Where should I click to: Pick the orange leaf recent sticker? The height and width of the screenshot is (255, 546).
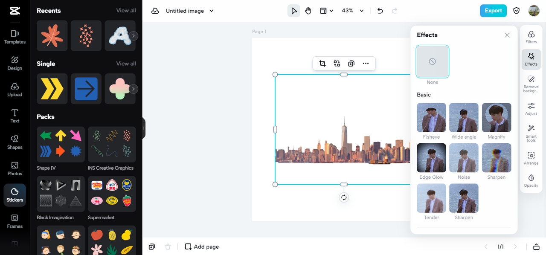52,36
